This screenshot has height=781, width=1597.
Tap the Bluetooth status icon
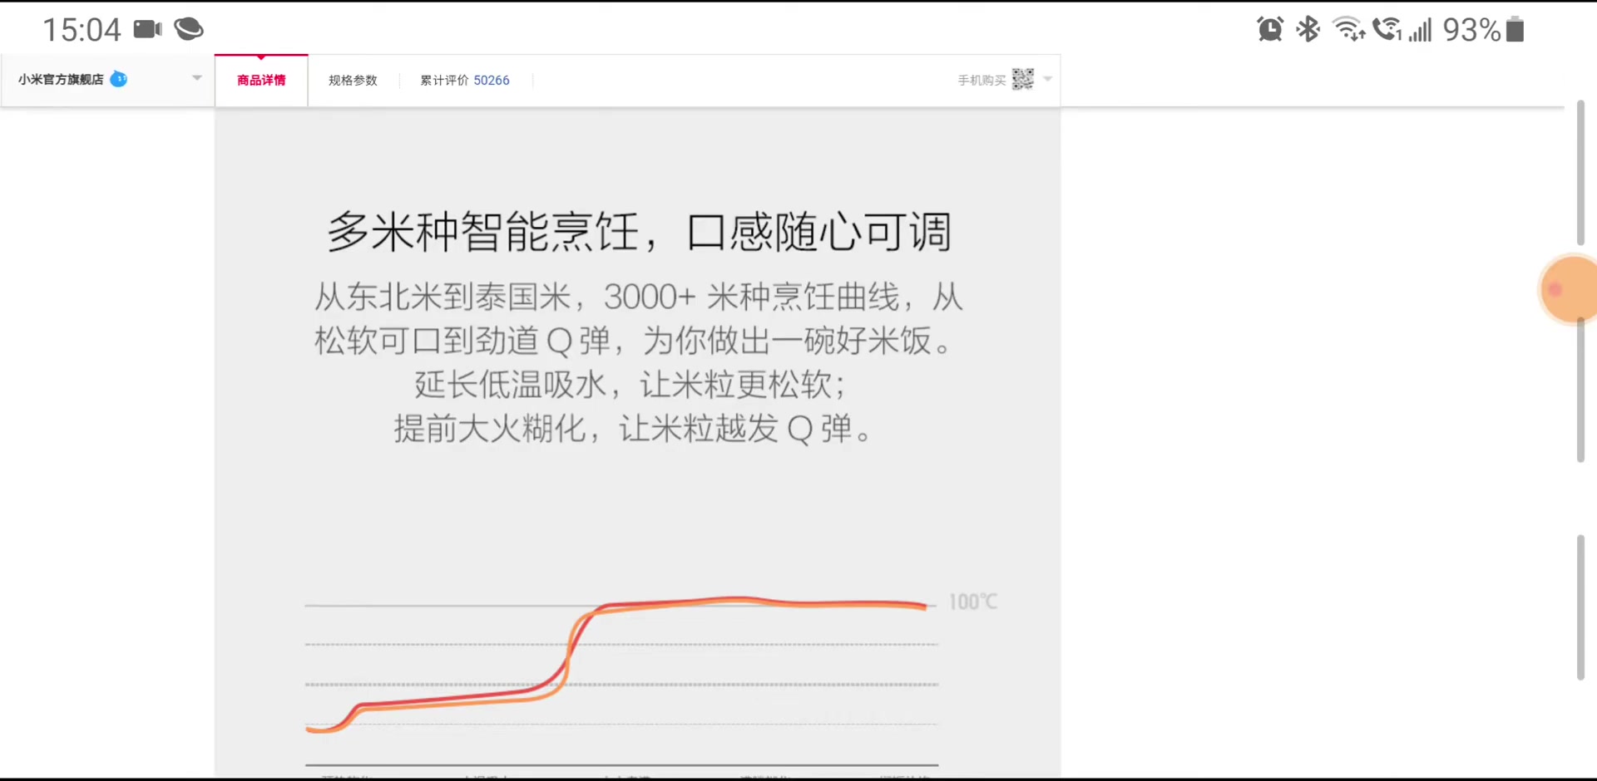coord(1308,29)
